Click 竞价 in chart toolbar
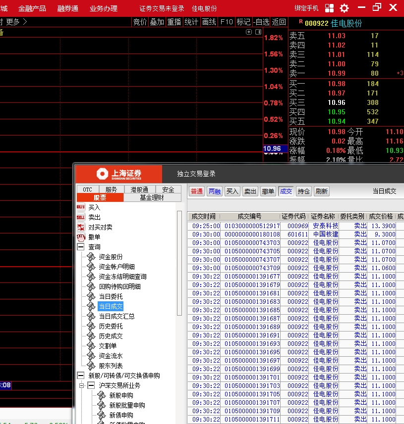This screenshot has height=424, width=404. tap(140, 22)
